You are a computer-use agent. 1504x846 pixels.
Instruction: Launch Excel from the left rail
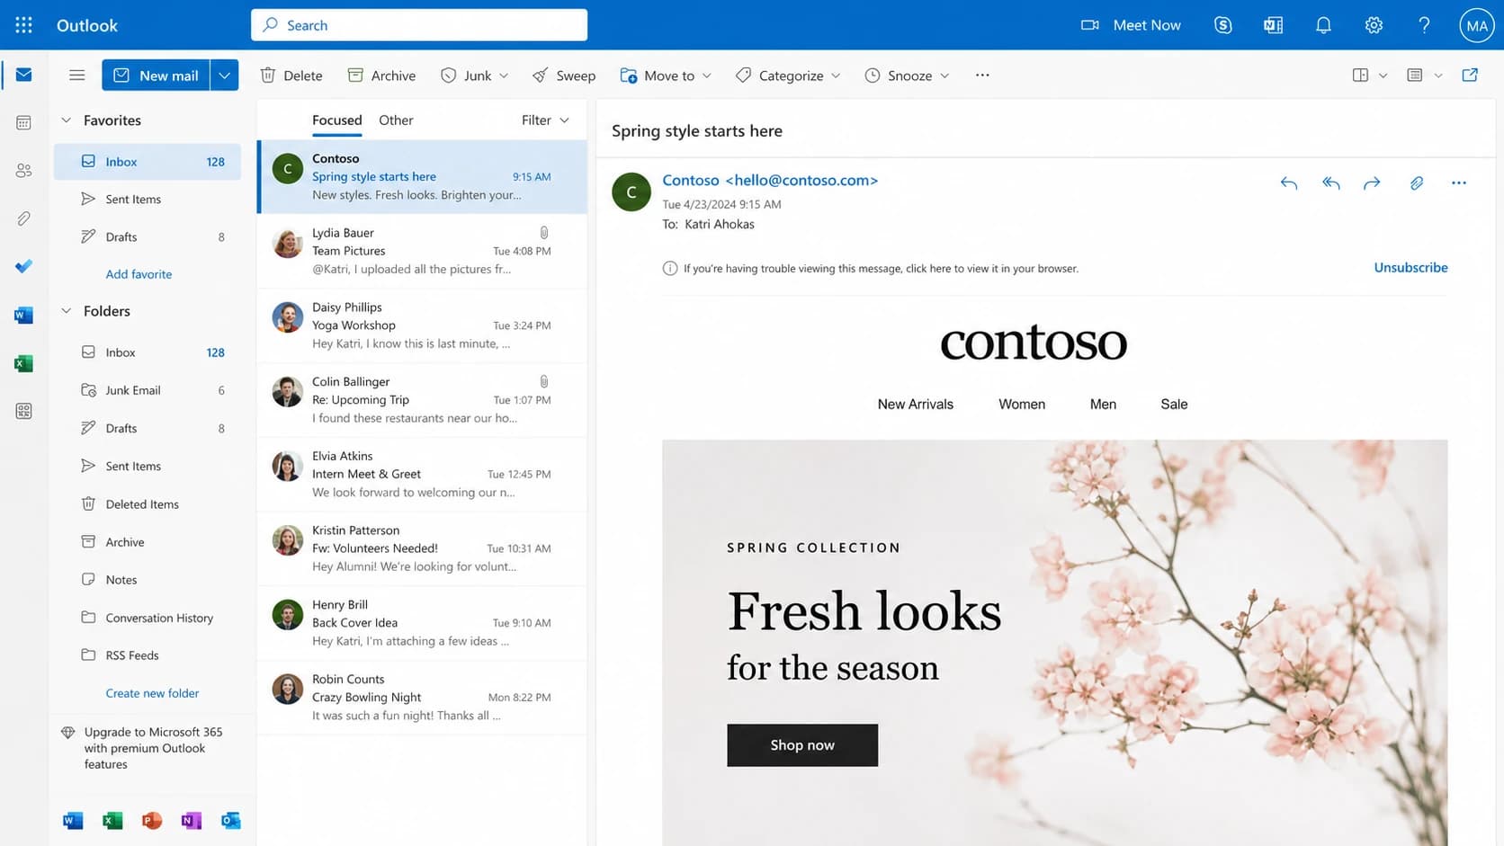(24, 363)
